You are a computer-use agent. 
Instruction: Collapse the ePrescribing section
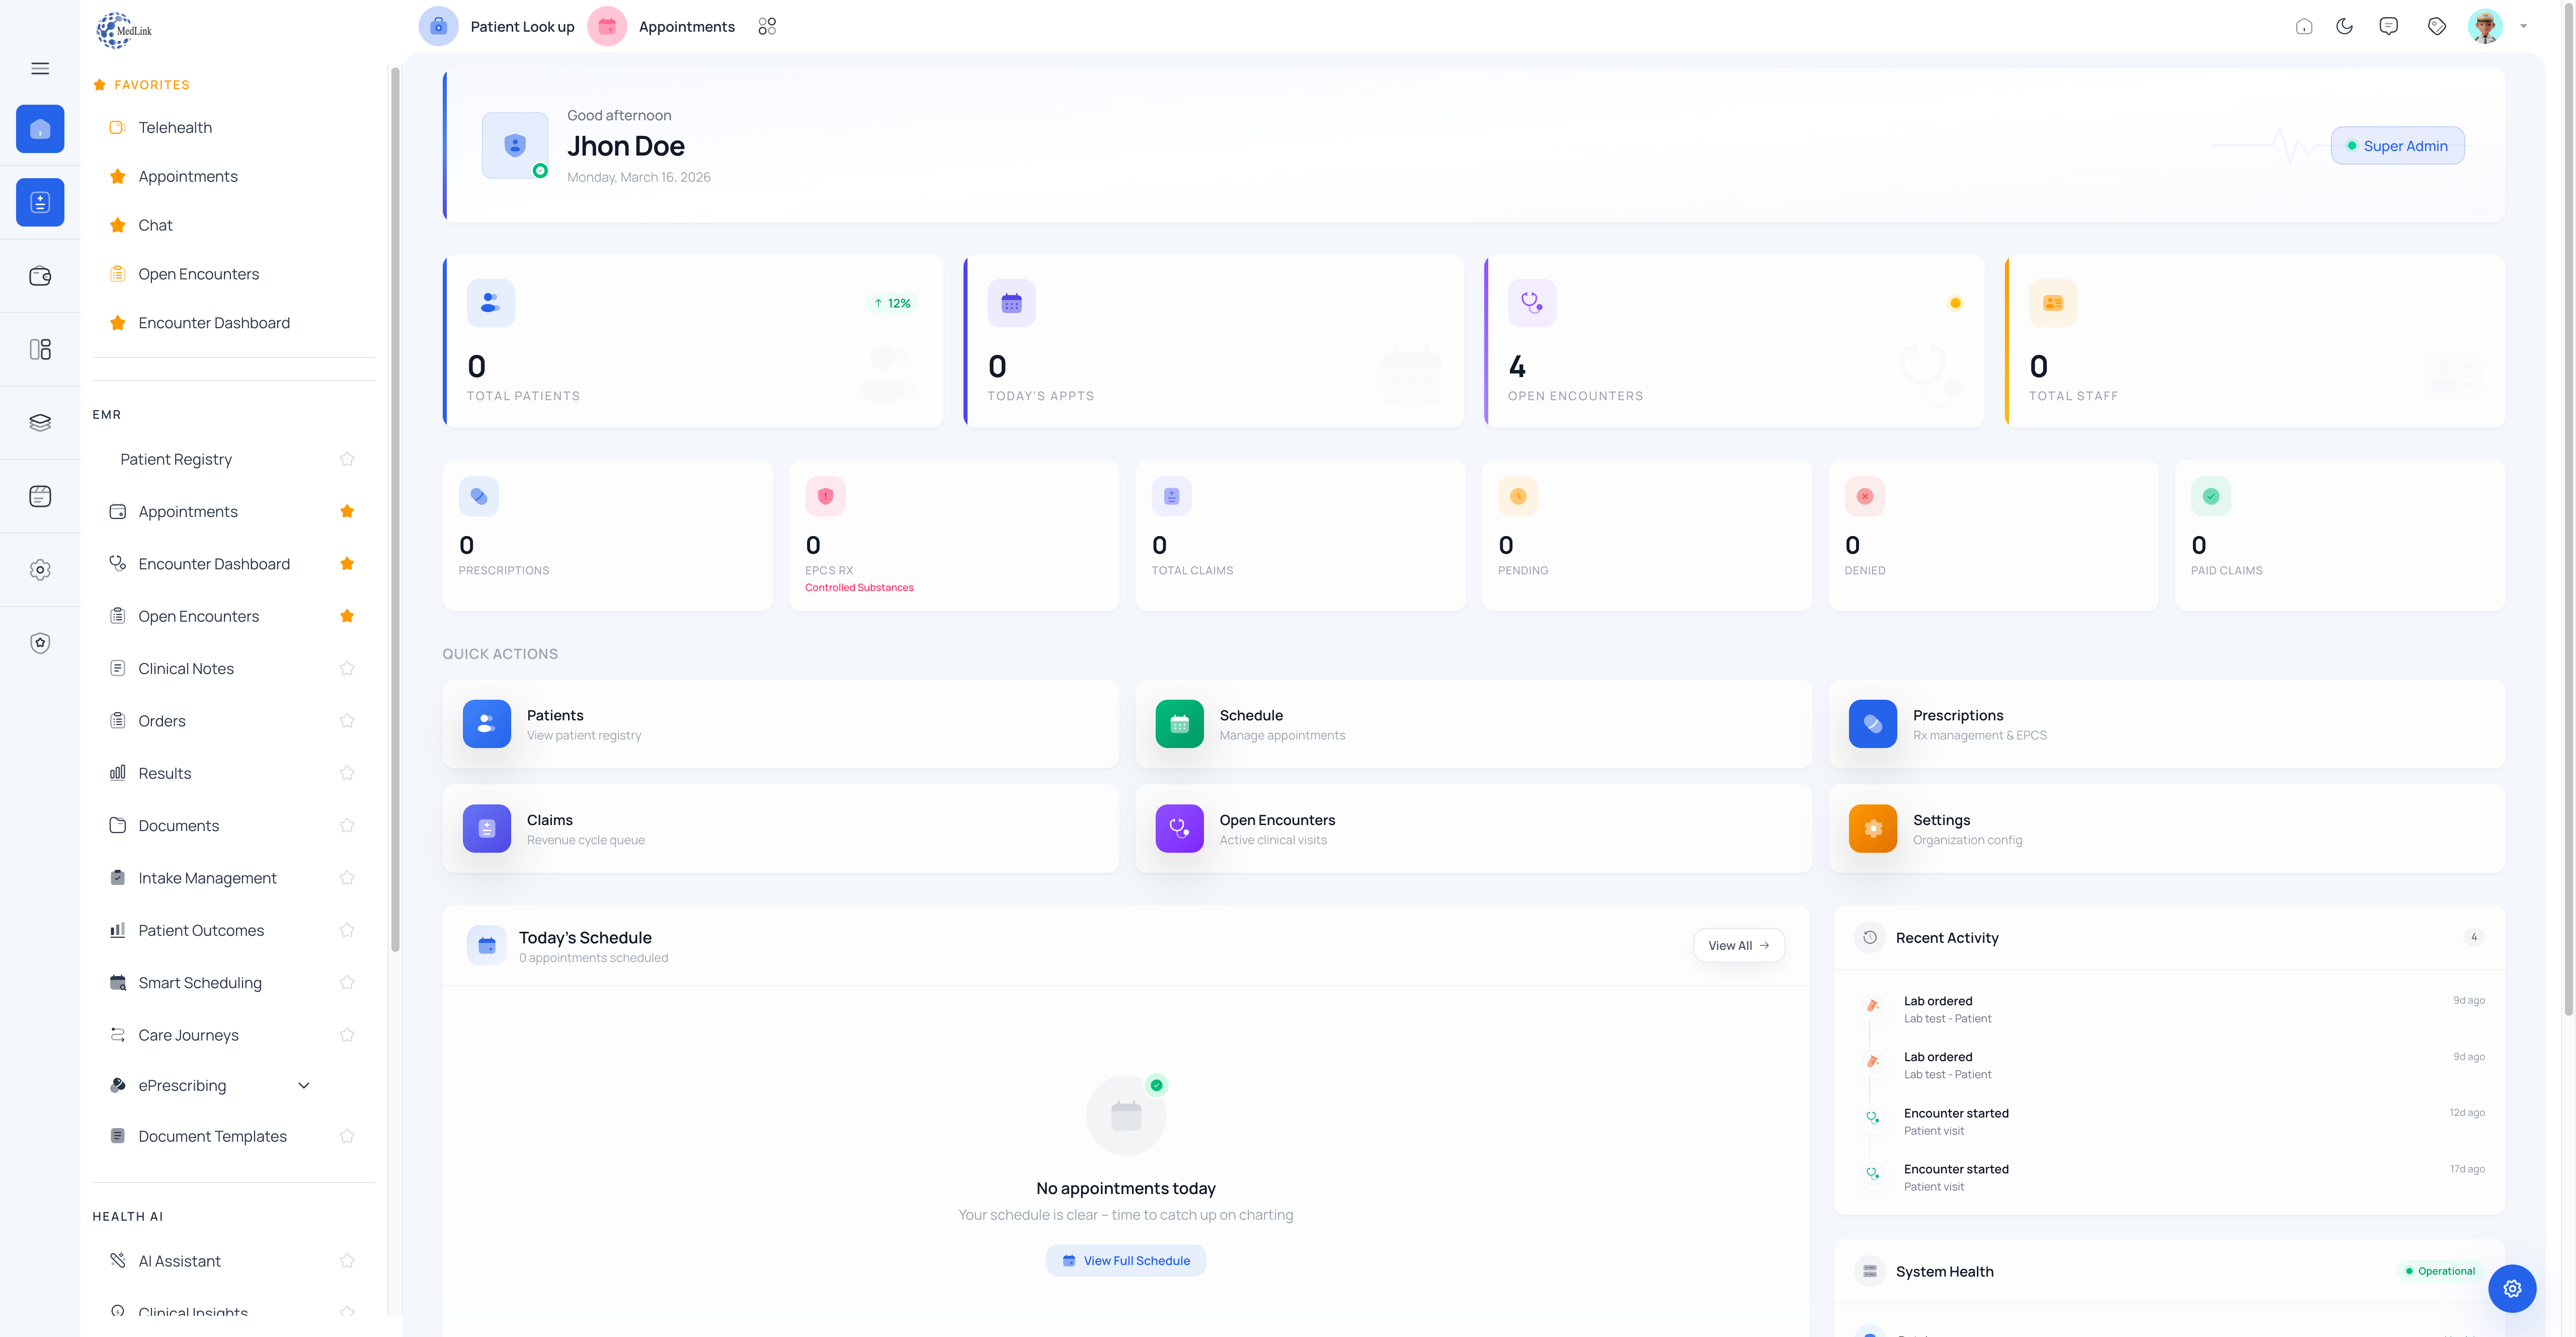(303, 1085)
